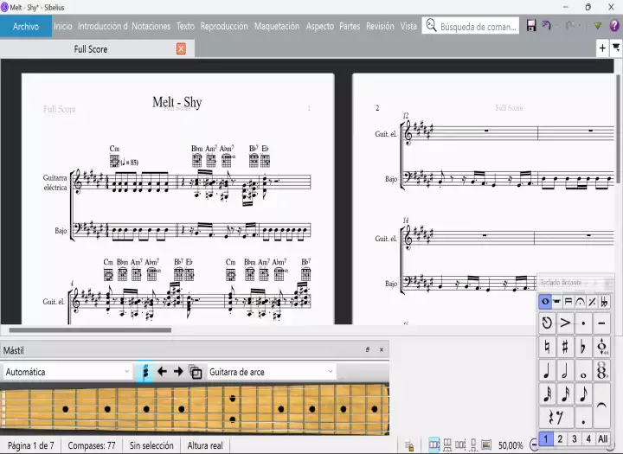Click the keypad re-input pitches circular arrow
This screenshot has height=454, width=623.
click(x=547, y=323)
